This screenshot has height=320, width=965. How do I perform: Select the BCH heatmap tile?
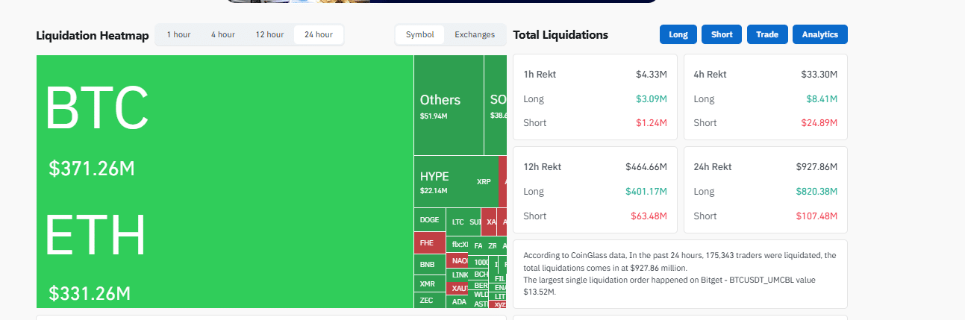point(478,274)
